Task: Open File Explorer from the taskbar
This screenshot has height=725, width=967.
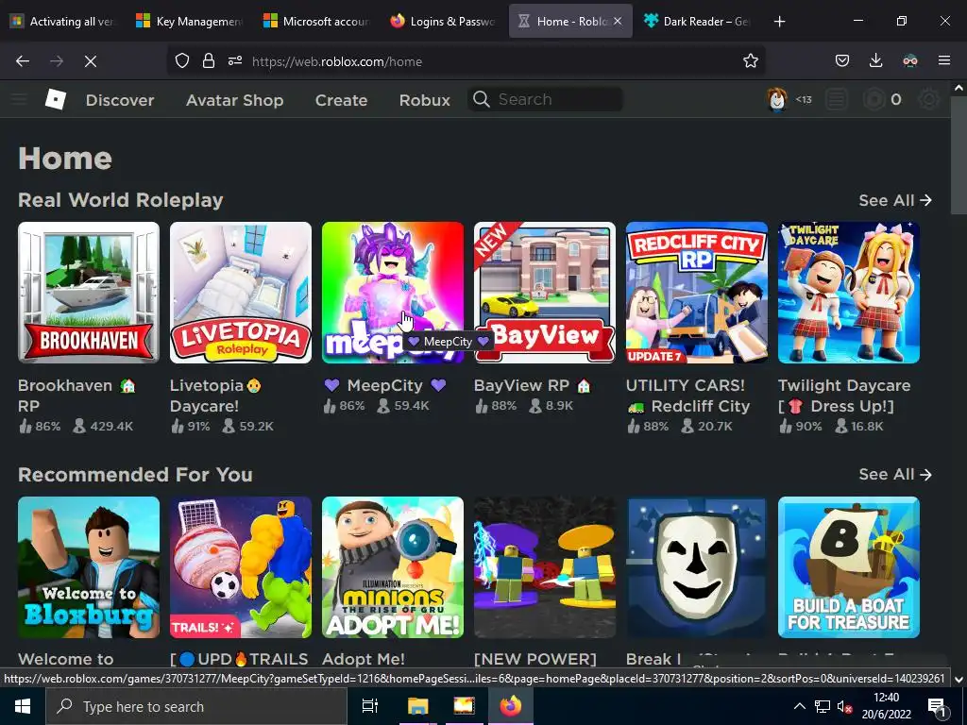Action: [x=417, y=706]
